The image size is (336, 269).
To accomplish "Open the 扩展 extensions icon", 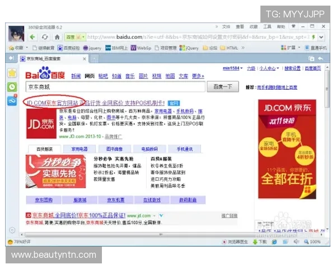I will tap(283, 48).
